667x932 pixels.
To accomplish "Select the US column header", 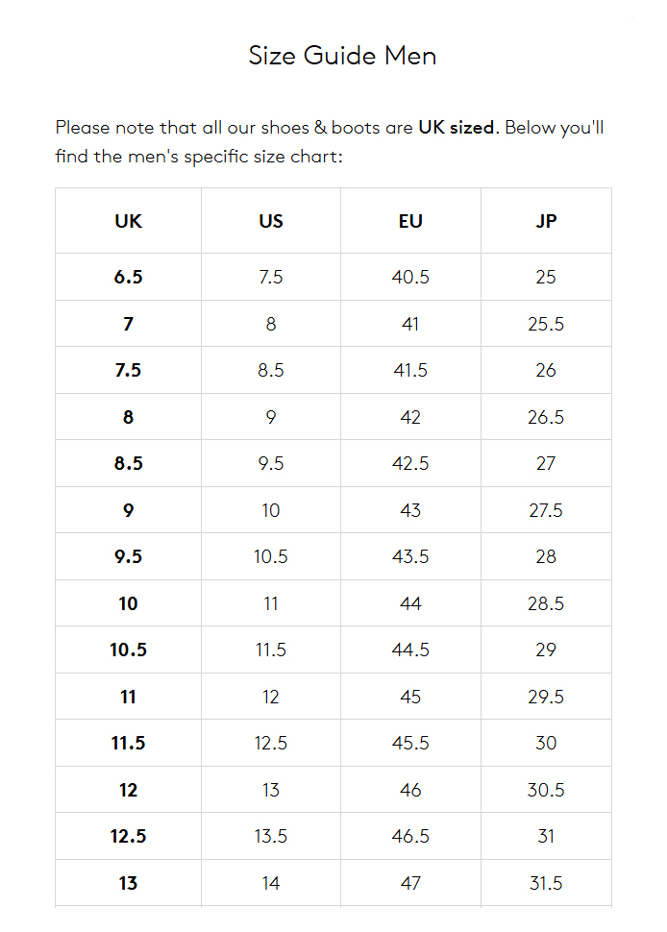I will pyautogui.click(x=271, y=221).
